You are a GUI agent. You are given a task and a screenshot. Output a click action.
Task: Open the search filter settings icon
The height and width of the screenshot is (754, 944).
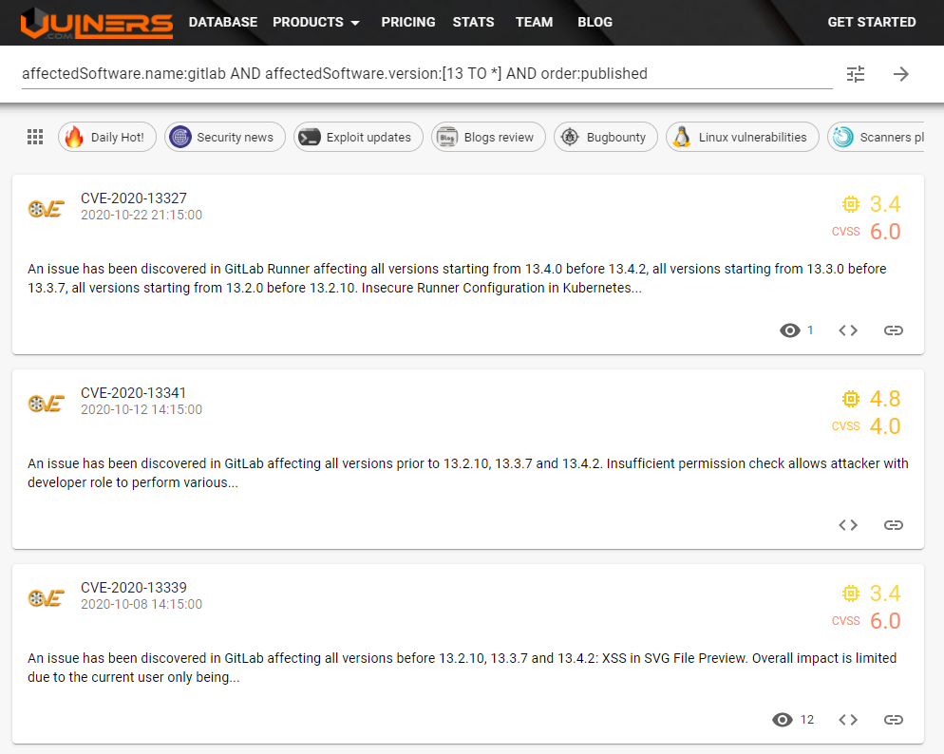[856, 74]
